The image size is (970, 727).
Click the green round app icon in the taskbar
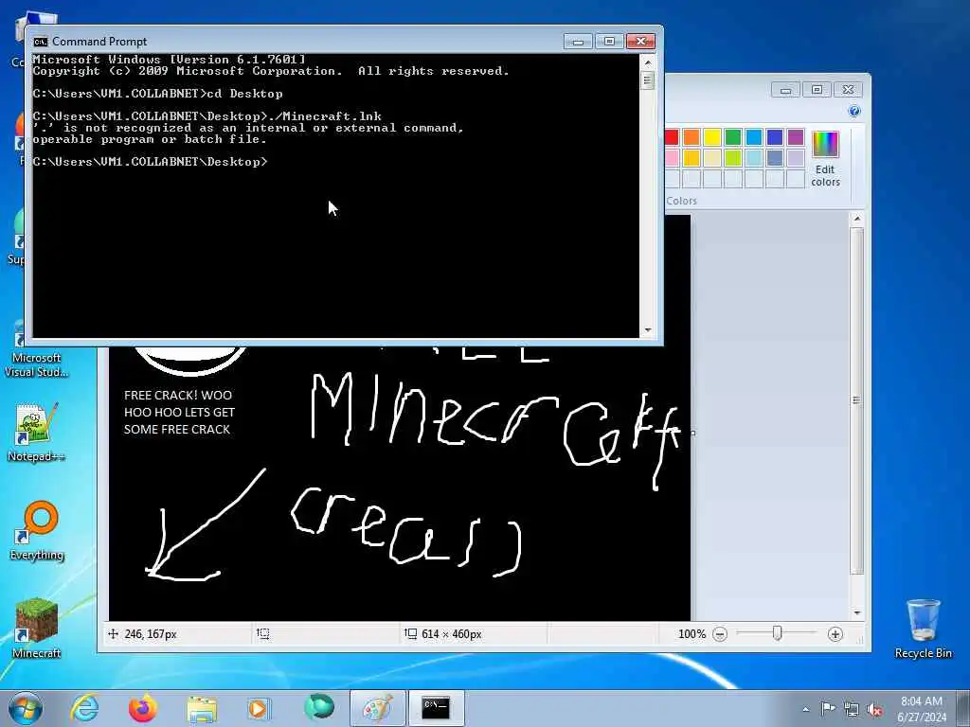[x=319, y=707]
